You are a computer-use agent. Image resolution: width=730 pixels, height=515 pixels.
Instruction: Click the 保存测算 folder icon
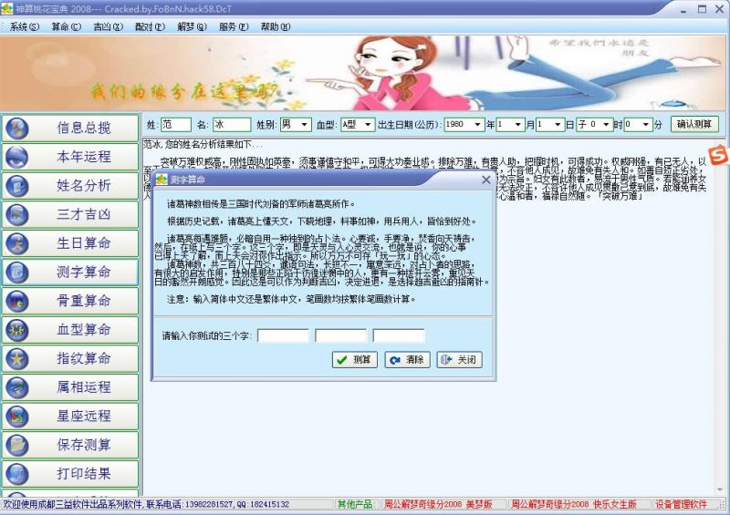(x=17, y=446)
